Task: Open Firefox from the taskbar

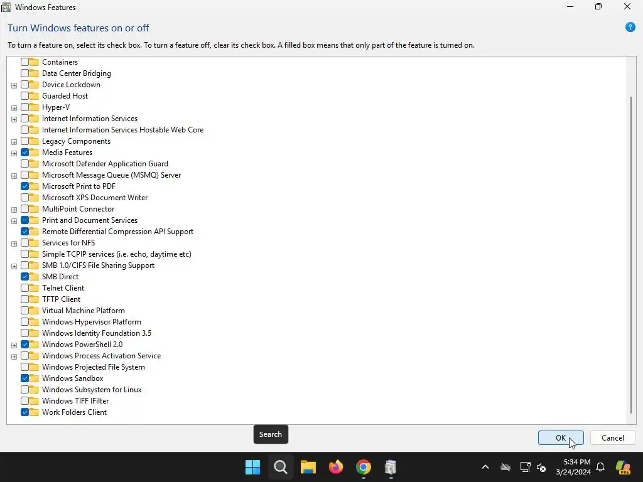Action: [x=336, y=467]
